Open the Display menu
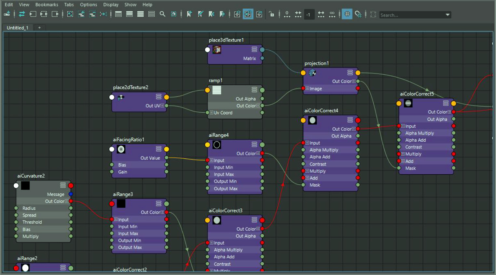The height and width of the screenshot is (275, 496). pyautogui.click(x=111, y=5)
